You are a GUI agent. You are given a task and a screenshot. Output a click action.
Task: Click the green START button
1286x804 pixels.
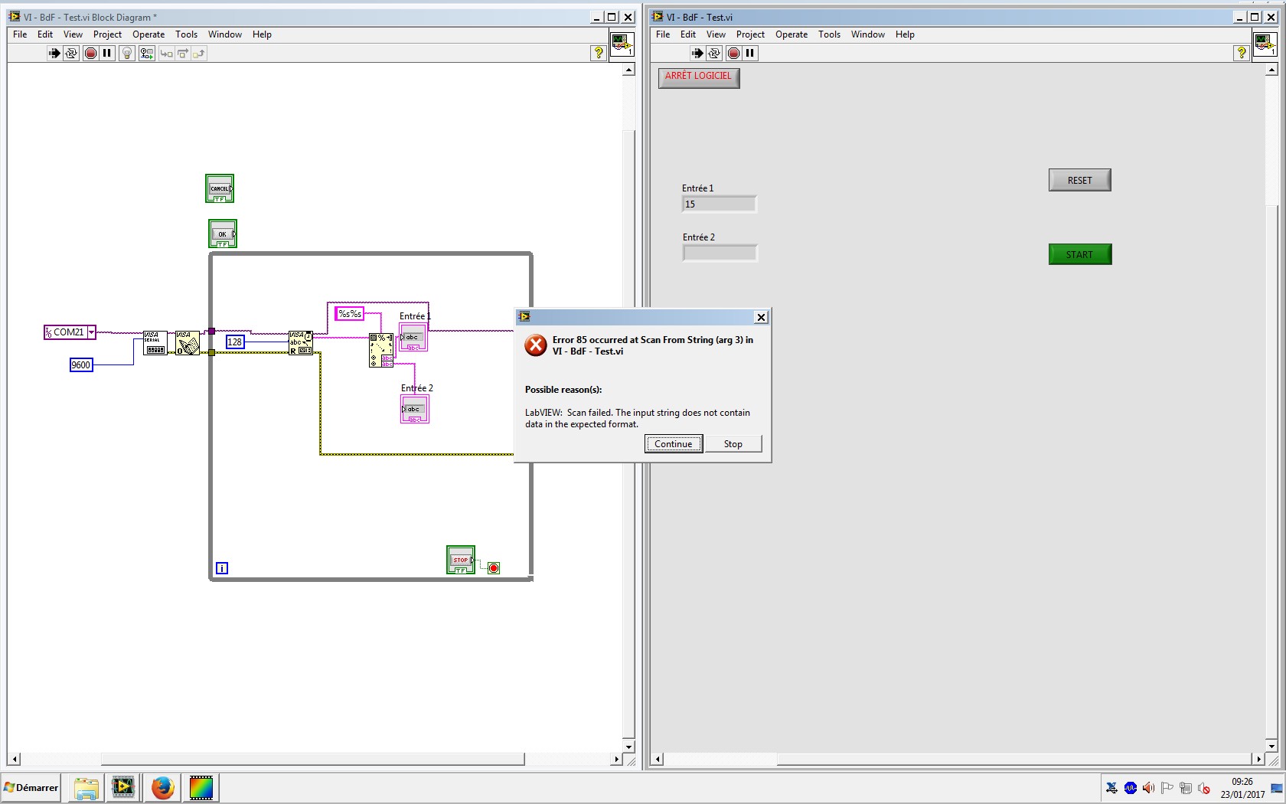pos(1080,254)
